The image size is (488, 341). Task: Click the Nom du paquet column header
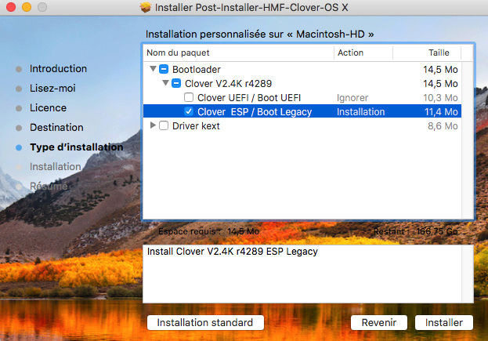pyautogui.click(x=238, y=53)
